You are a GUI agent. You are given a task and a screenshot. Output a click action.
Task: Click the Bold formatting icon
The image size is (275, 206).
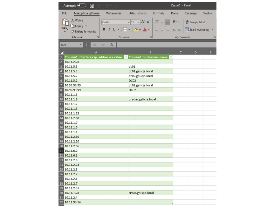coord(104,29)
